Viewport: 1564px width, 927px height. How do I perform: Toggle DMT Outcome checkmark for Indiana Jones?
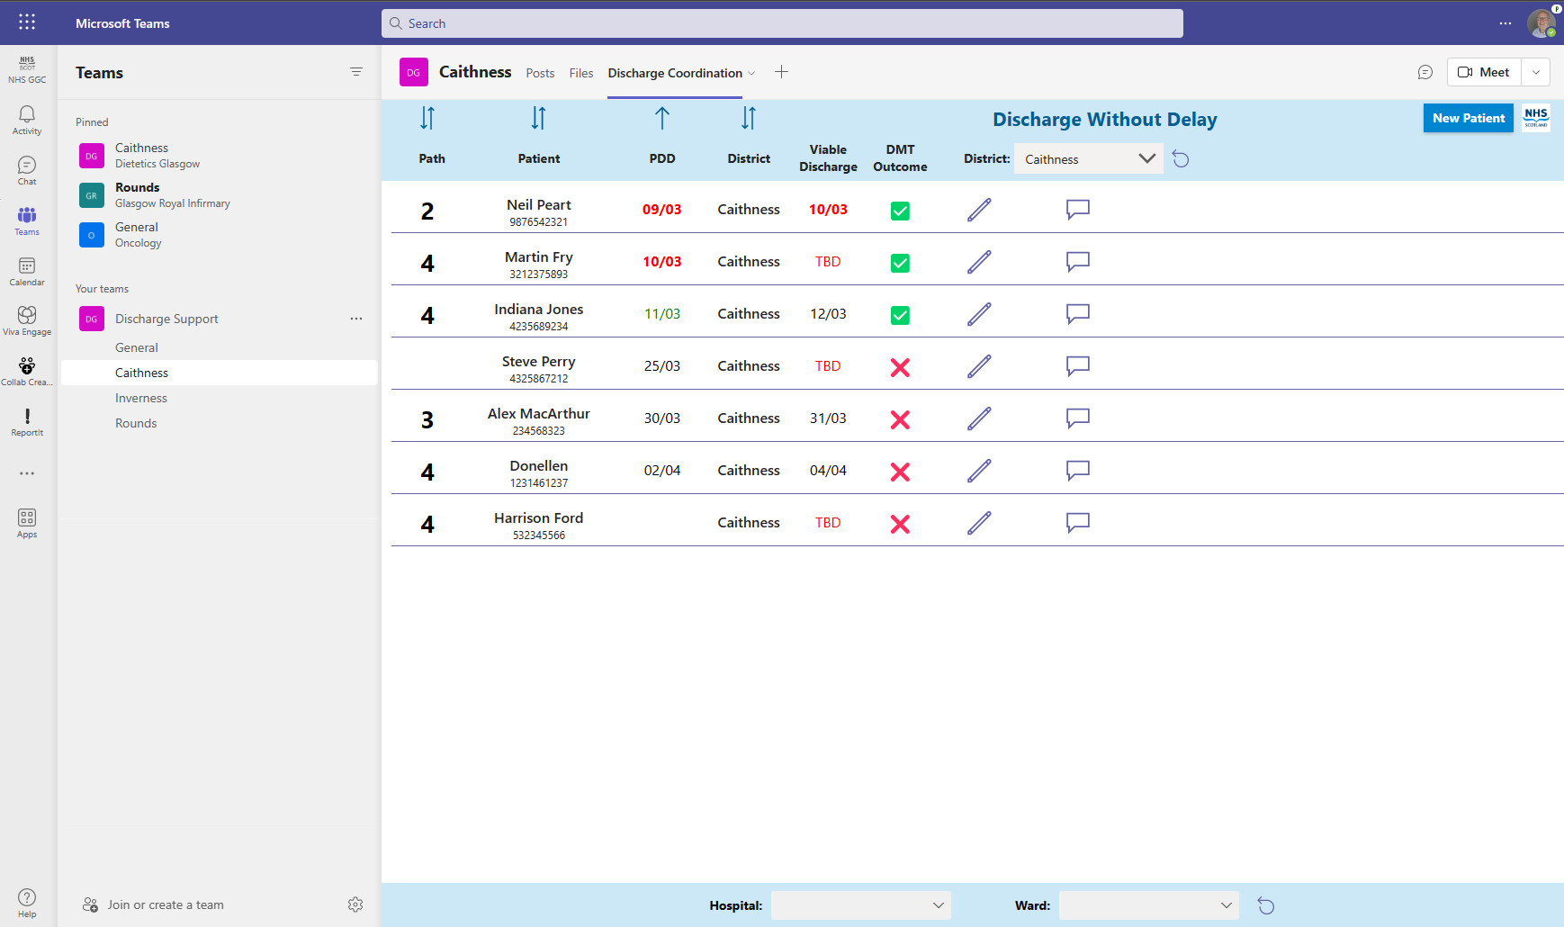(900, 314)
